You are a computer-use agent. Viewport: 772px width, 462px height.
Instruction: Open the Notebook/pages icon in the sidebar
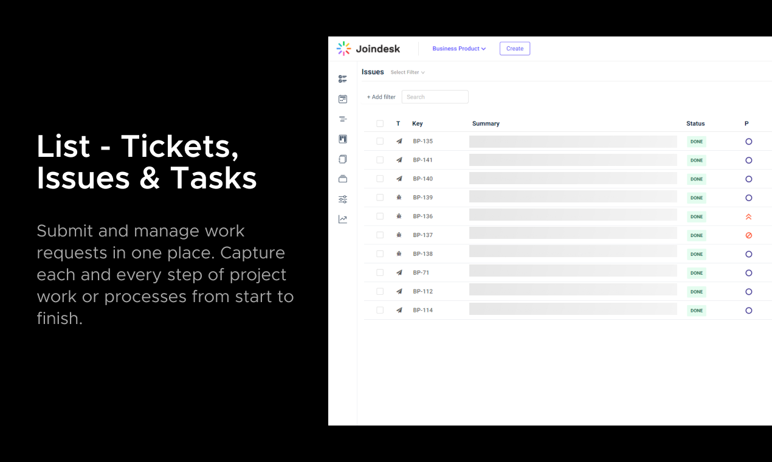coord(343,159)
